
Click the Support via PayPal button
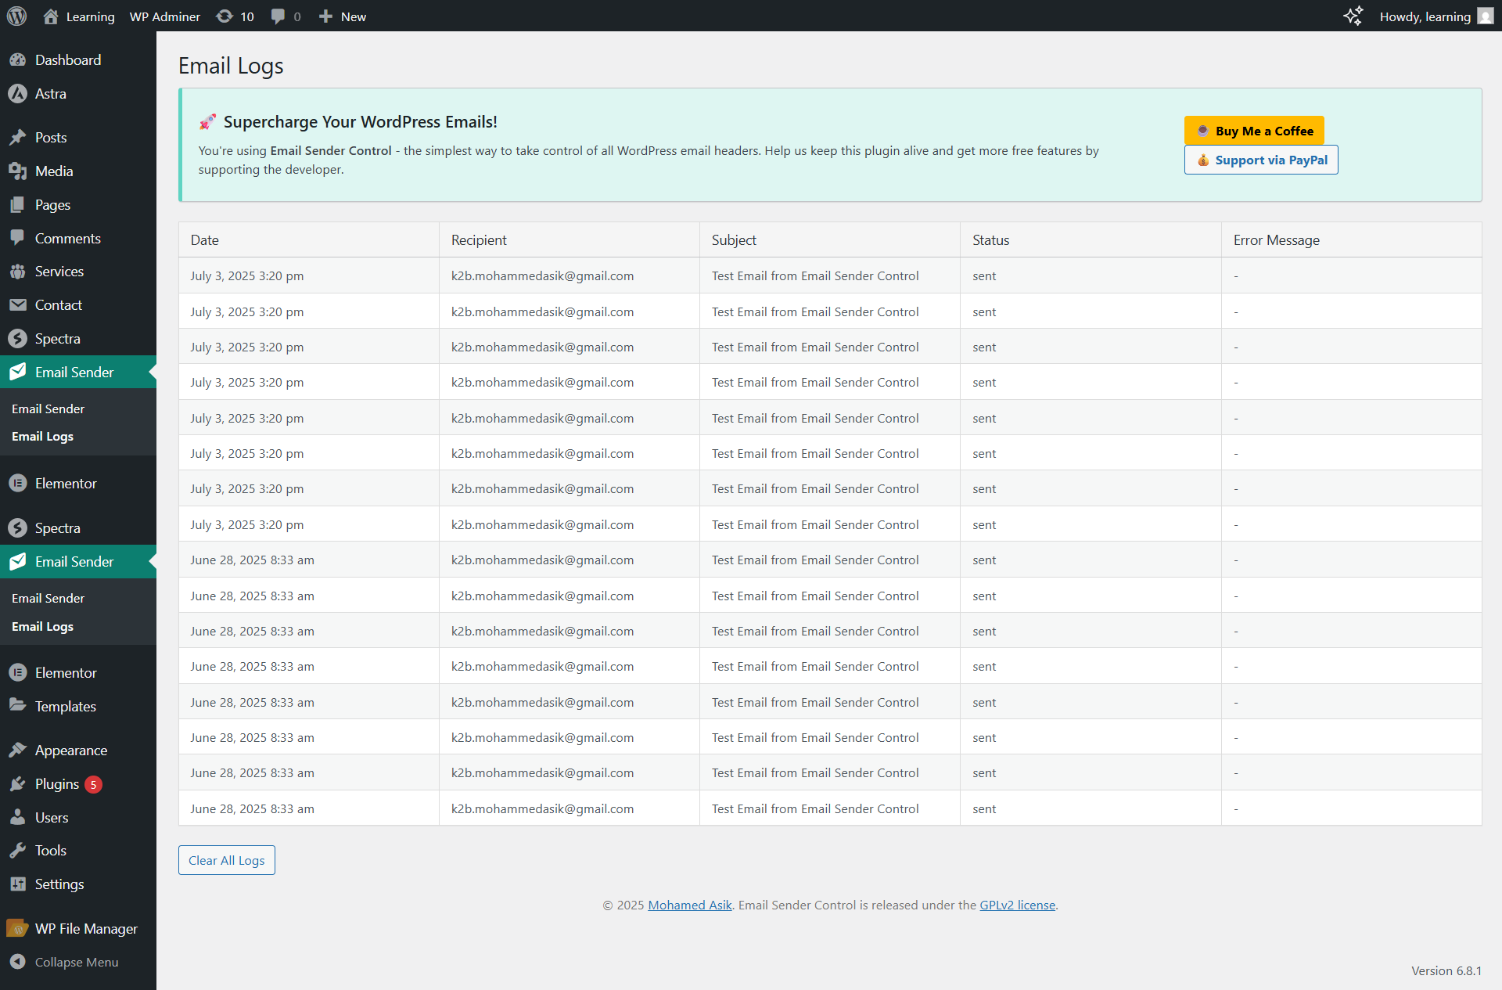point(1261,160)
